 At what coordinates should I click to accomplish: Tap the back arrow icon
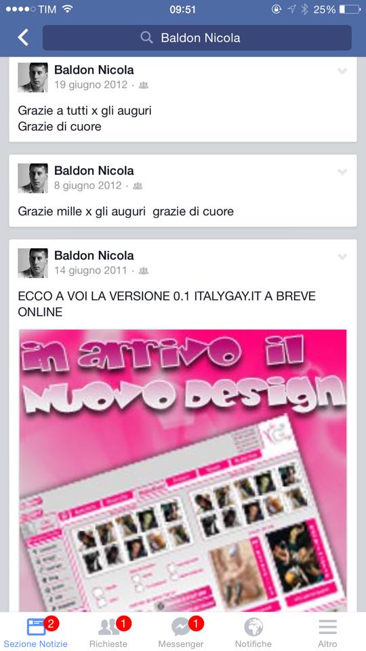23,37
